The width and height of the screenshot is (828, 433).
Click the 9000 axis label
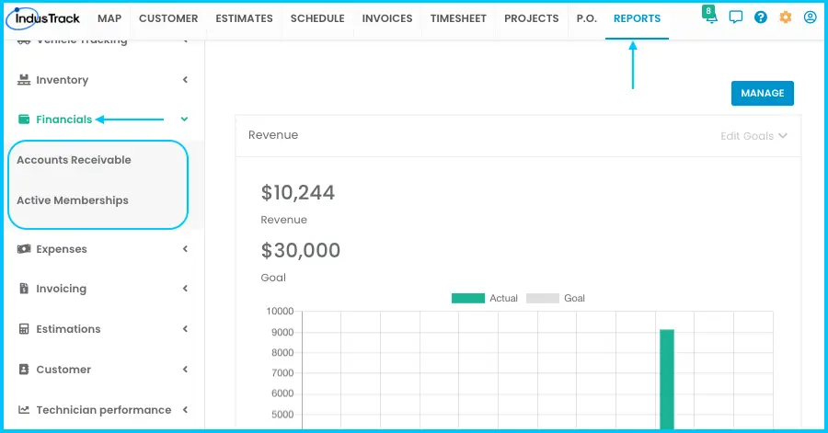pyautogui.click(x=282, y=332)
